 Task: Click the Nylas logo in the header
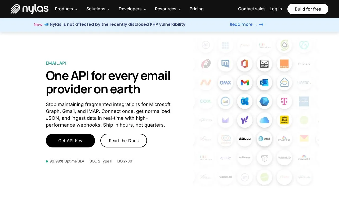tap(29, 9)
